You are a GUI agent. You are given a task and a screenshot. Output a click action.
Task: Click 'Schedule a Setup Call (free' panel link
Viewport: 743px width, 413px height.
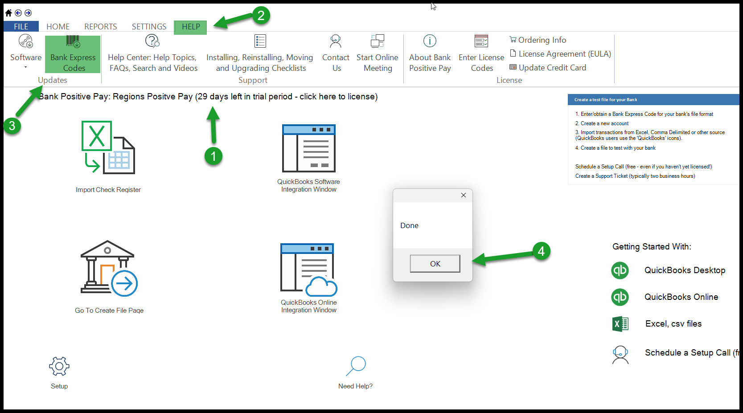[x=644, y=167]
